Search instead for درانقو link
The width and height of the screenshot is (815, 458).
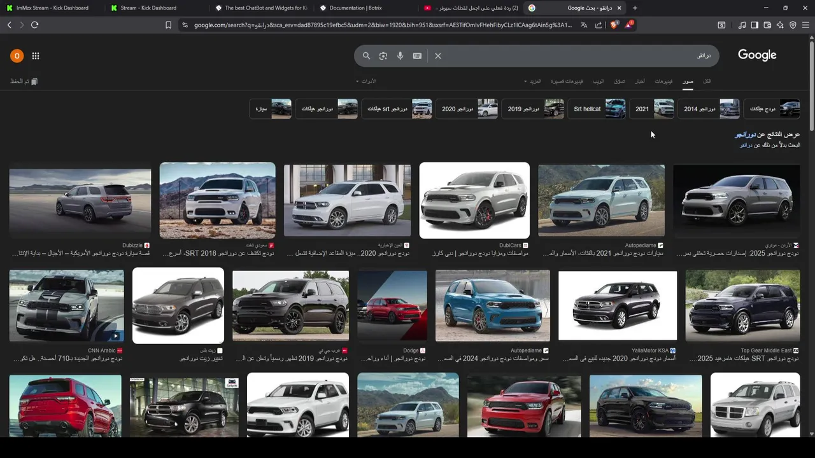747,145
